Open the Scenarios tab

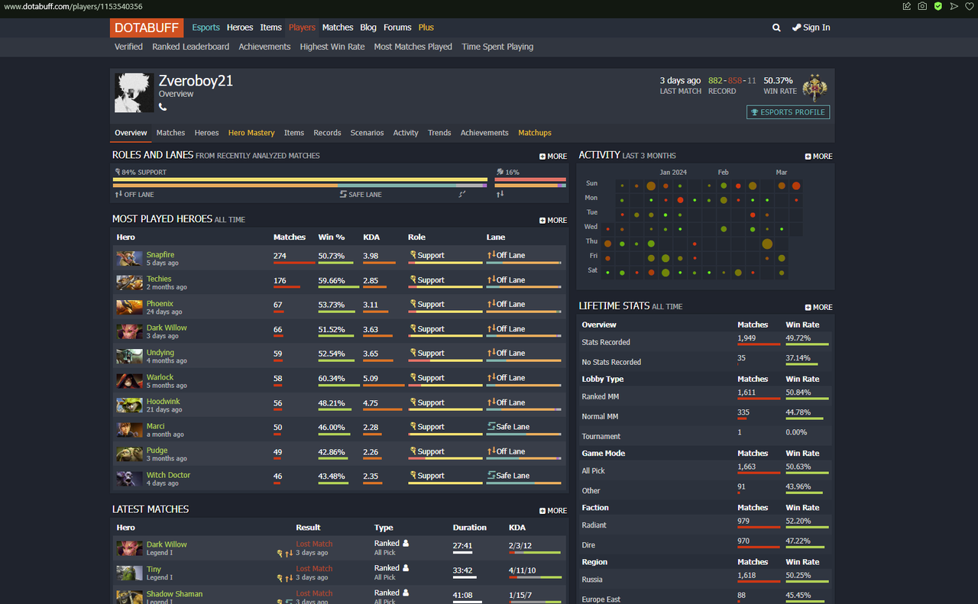click(x=367, y=133)
